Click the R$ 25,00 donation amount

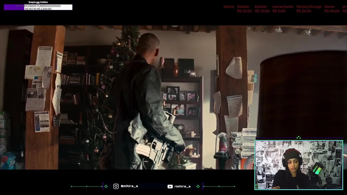click(304, 11)
